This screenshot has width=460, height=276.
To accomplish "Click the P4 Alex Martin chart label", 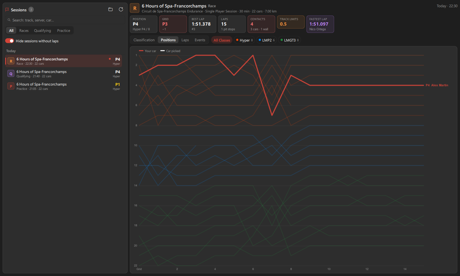I will pyautogui.click(x=437, y=85).
